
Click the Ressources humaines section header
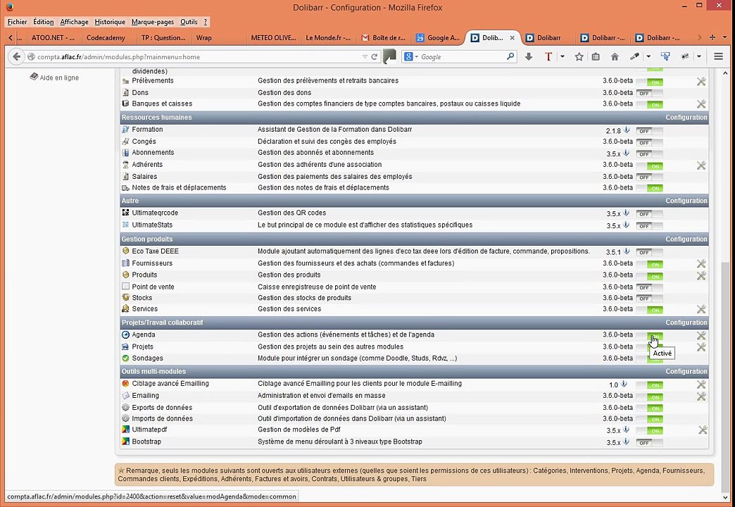pos(156,118)
